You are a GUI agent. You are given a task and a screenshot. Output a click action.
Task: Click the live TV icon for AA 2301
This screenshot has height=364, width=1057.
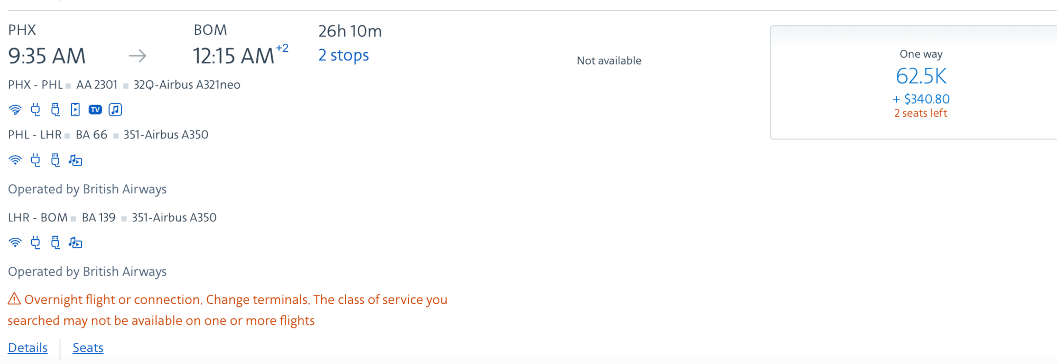click(95, 110)
